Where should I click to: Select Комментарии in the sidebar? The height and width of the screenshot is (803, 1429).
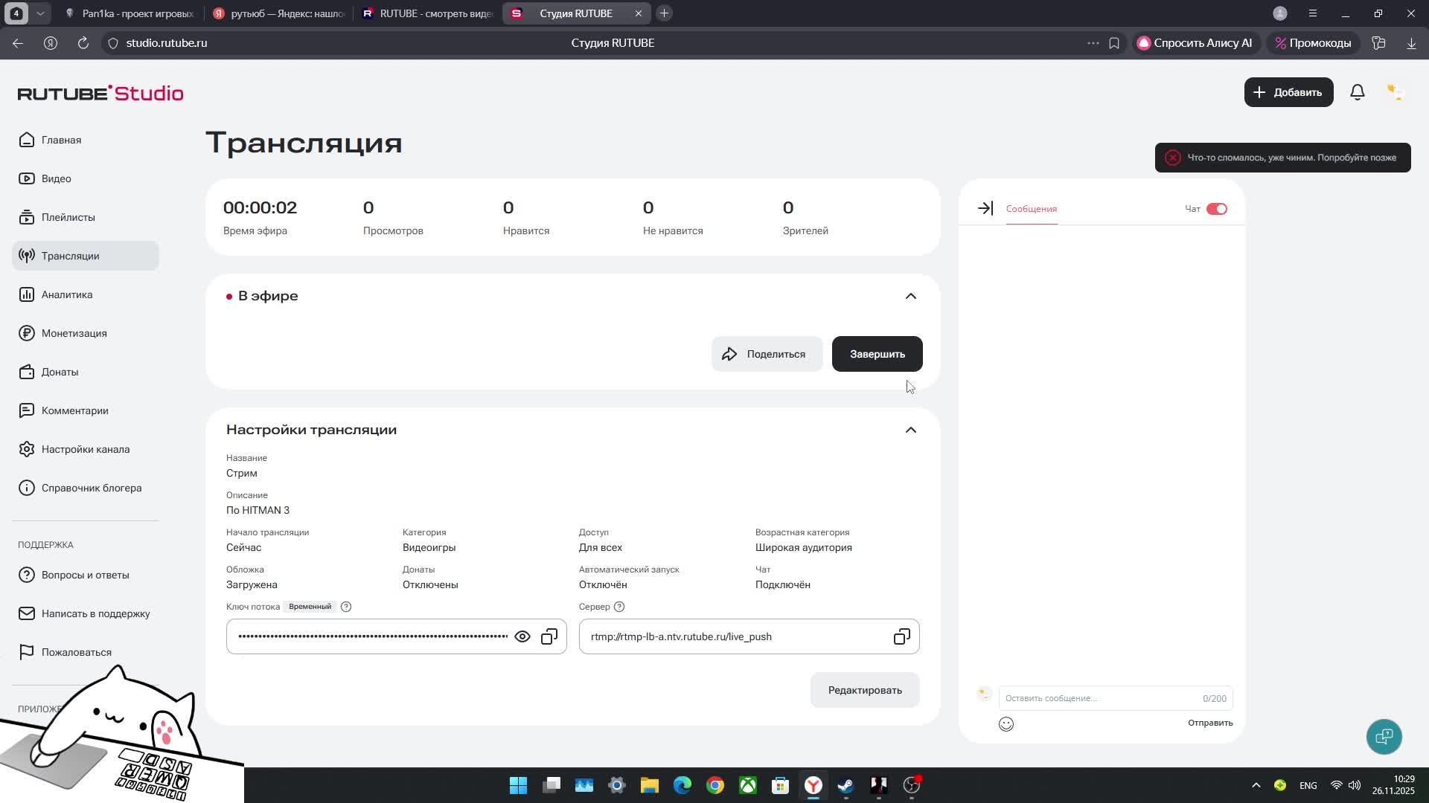pyautogui.click(x=74, y=410)
